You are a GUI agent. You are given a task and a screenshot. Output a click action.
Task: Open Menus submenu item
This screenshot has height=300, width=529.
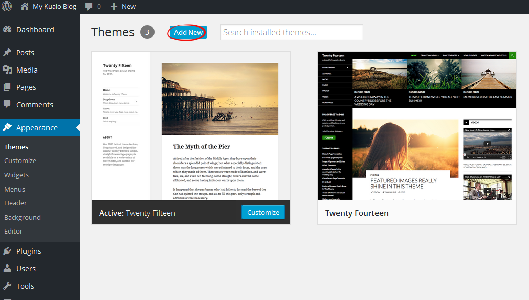tap(14, 189)
